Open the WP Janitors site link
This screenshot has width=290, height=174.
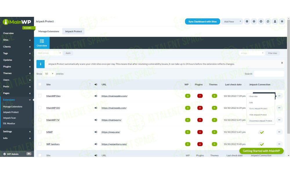click(53, 144)
